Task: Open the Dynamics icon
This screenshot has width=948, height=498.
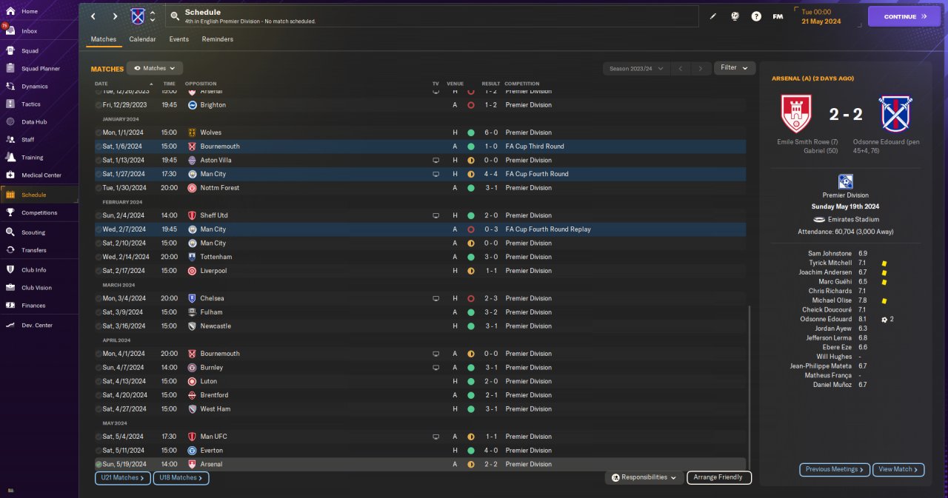Action: point(10,87)
